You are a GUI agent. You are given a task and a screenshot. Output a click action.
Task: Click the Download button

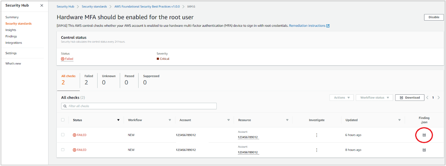pyautogui.click(x=410, y=97)
